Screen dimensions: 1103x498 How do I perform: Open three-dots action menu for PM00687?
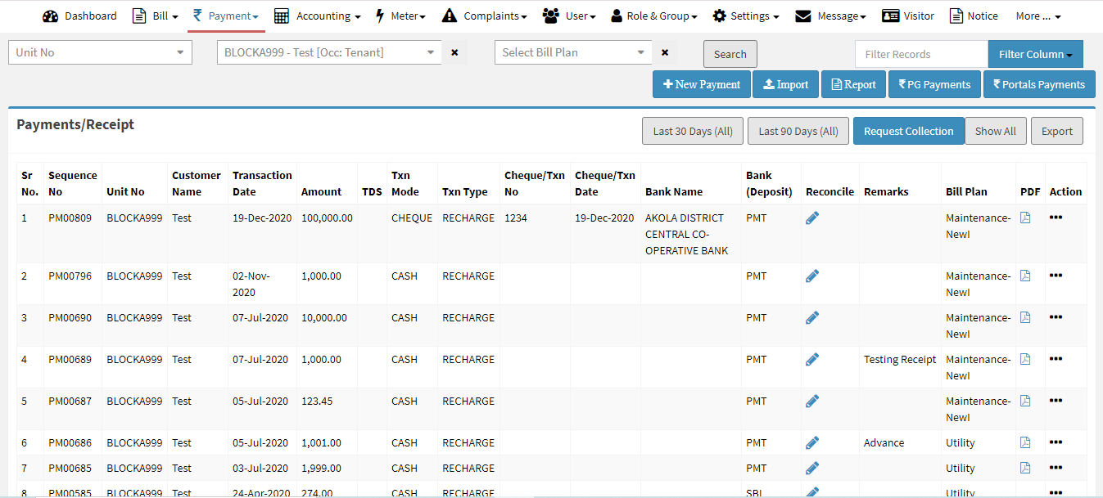point(1056,401)
